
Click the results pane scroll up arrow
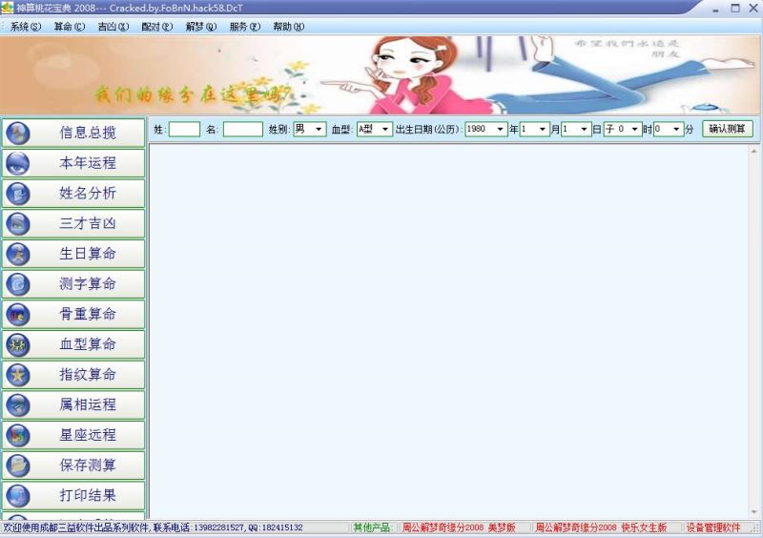pyautogui.click(x=753, y=152)
